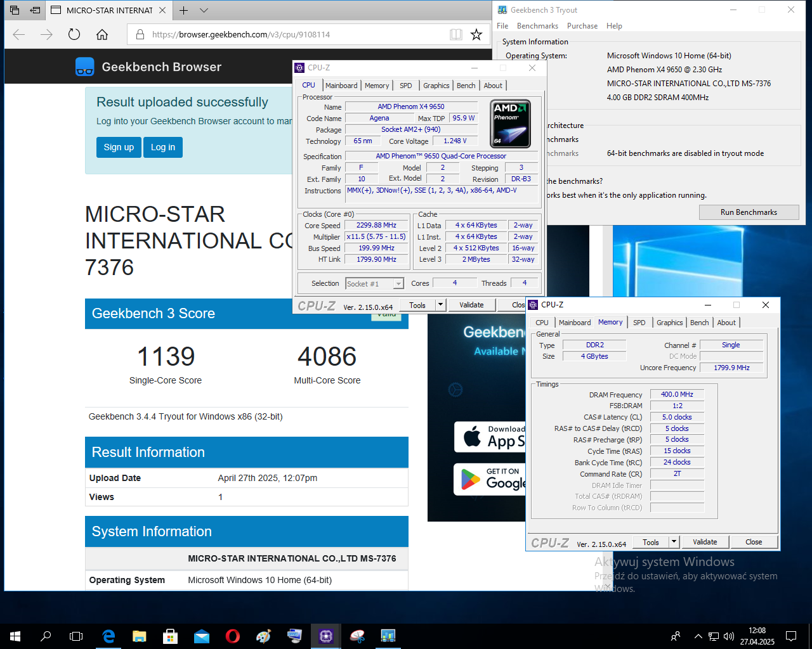
Task: Click the AMD Phenom logo image
Action: click(511, 124)
